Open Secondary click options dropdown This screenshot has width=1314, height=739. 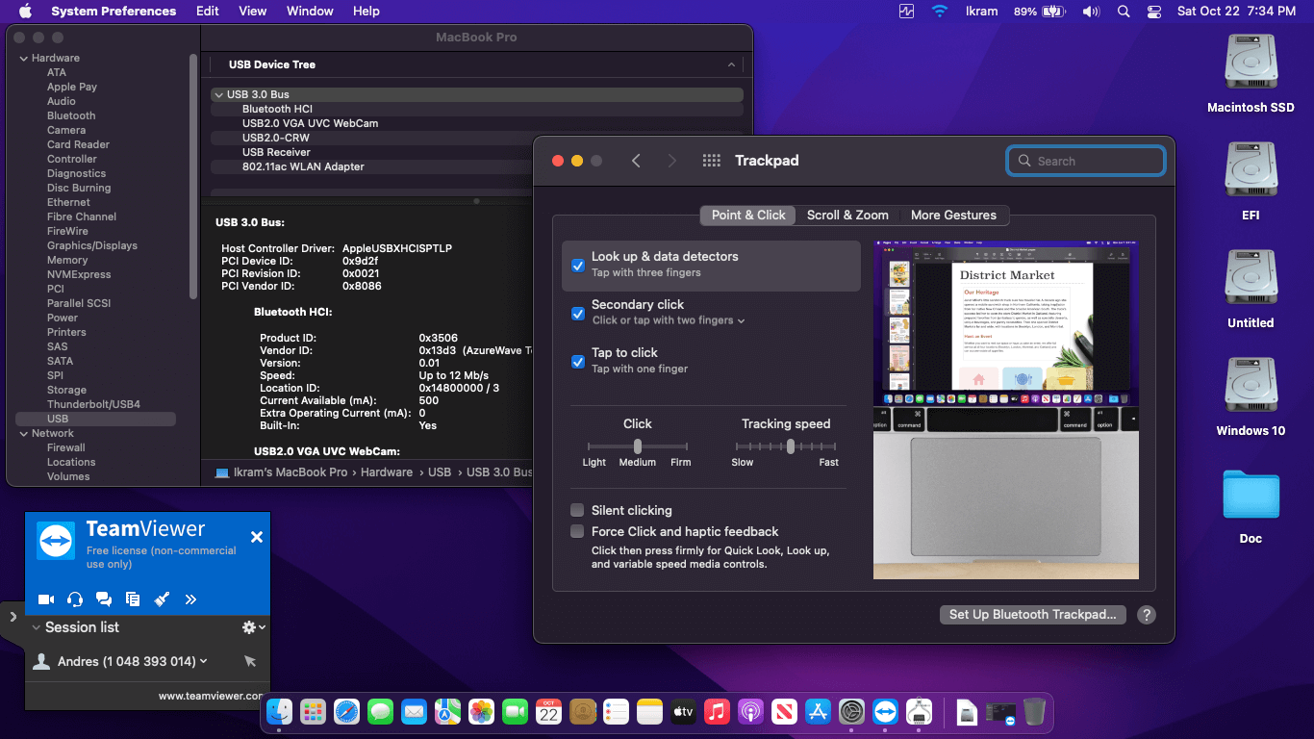tap(669, 320)
